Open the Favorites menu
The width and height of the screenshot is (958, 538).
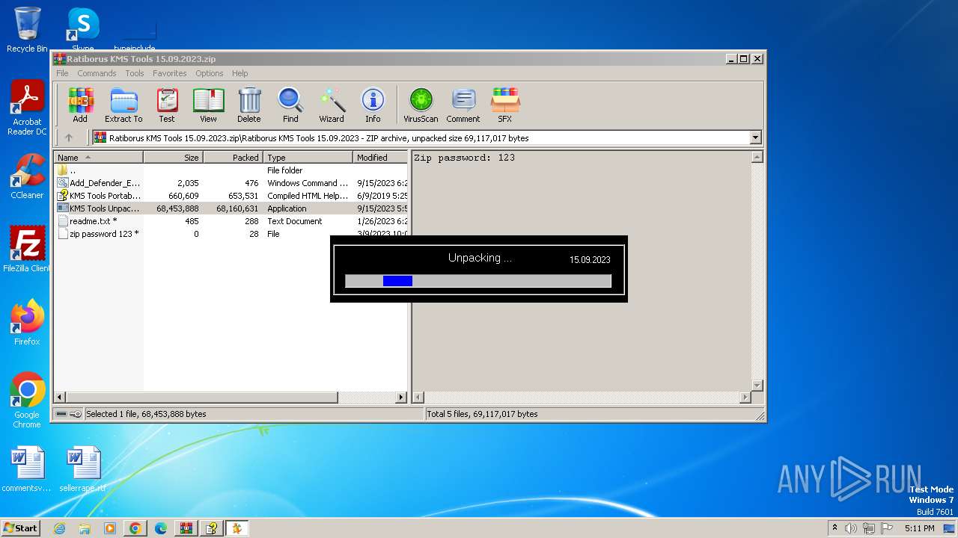point(170,73)
